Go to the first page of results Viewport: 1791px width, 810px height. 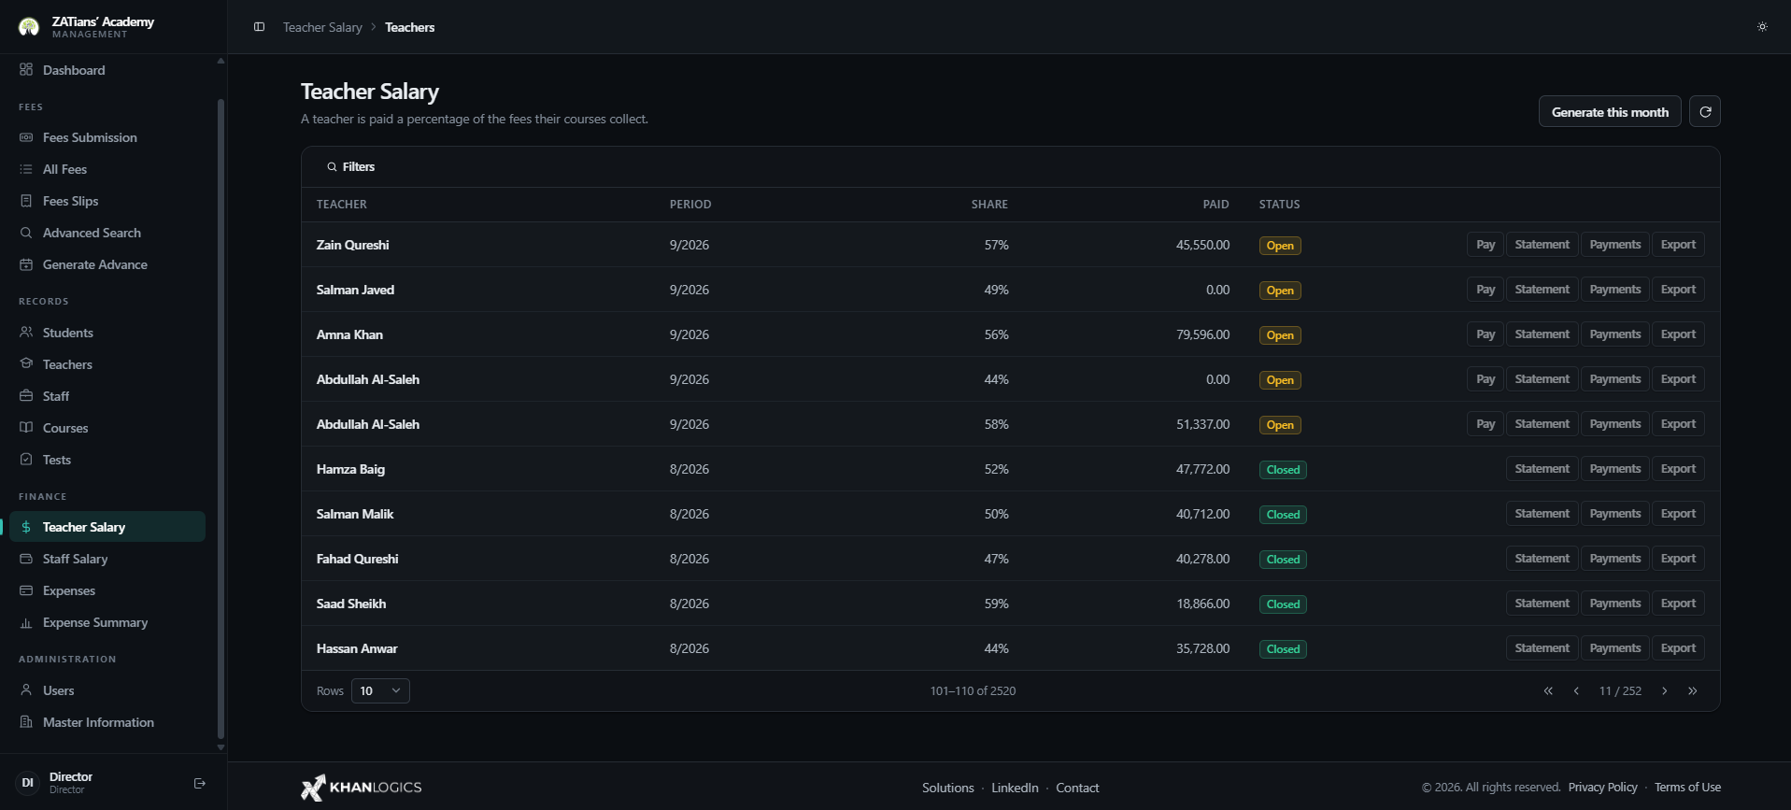click(1548, 691)
